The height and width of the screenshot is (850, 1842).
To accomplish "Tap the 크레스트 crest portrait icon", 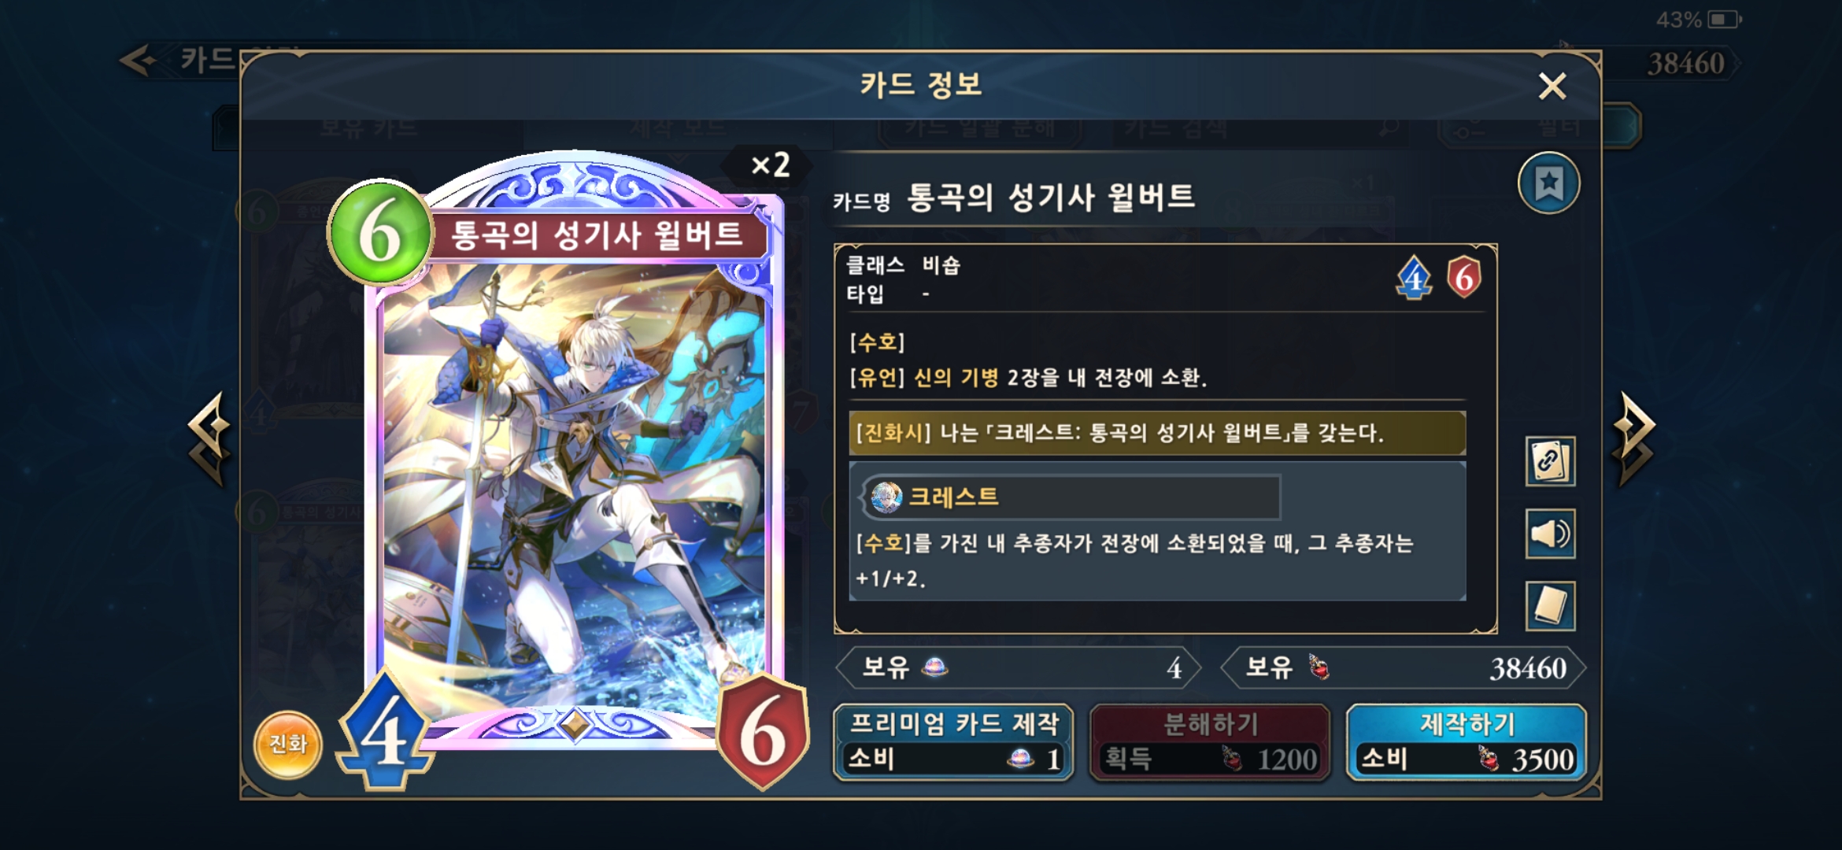I will pyautogui.click(x=886, y=497).
